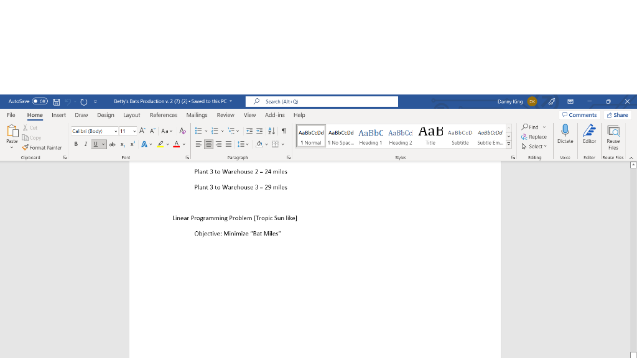Click the pen icon beside user name

552,101
